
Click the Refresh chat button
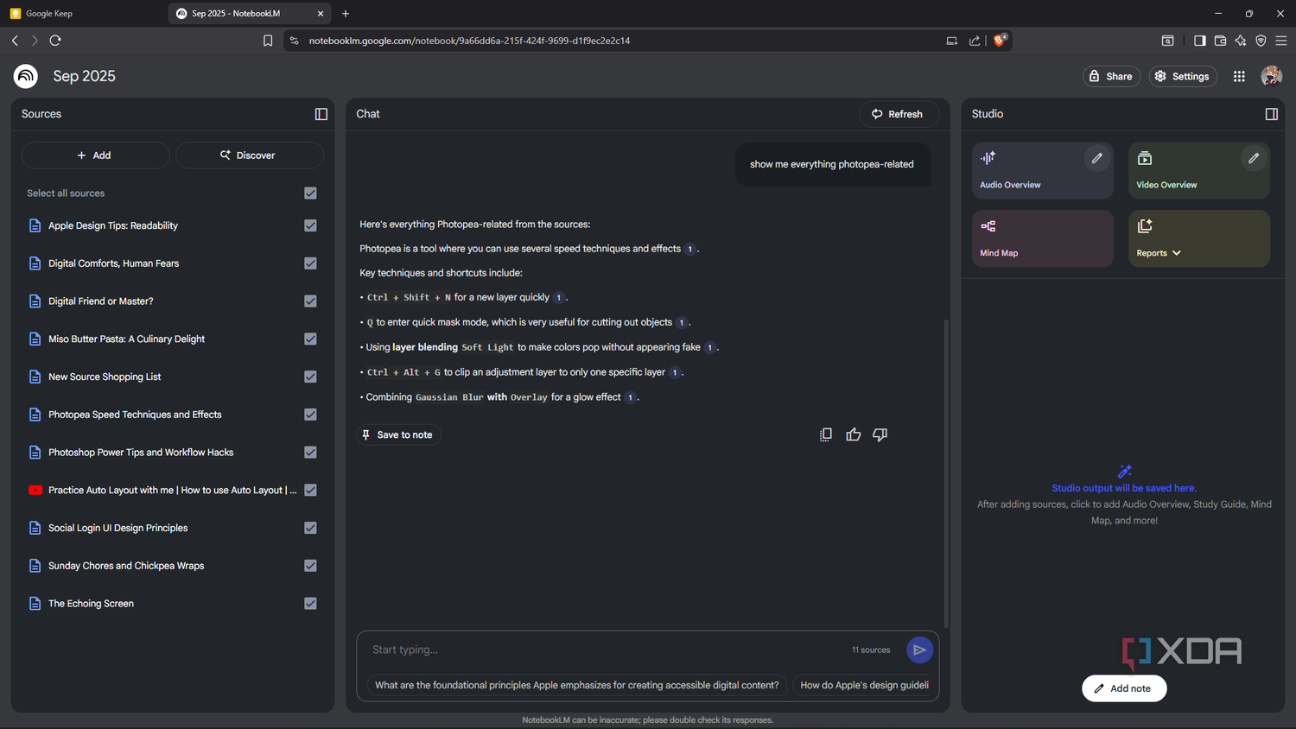(x=899, y=114)
